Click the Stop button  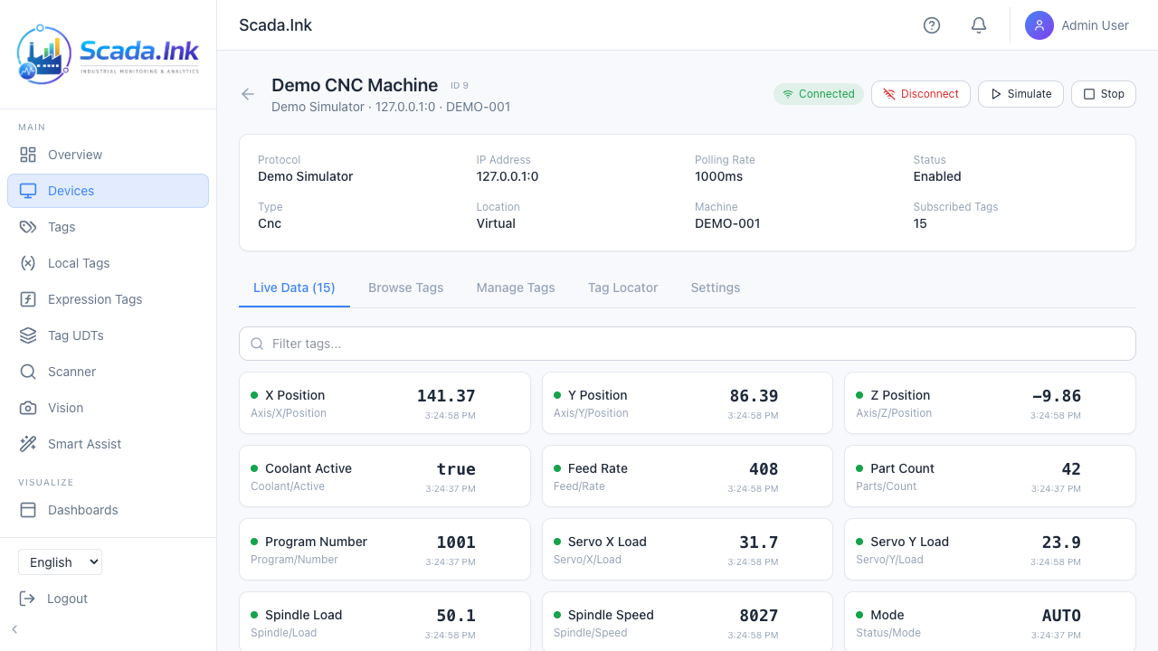pyautogui.click(x=1104, y=94)
